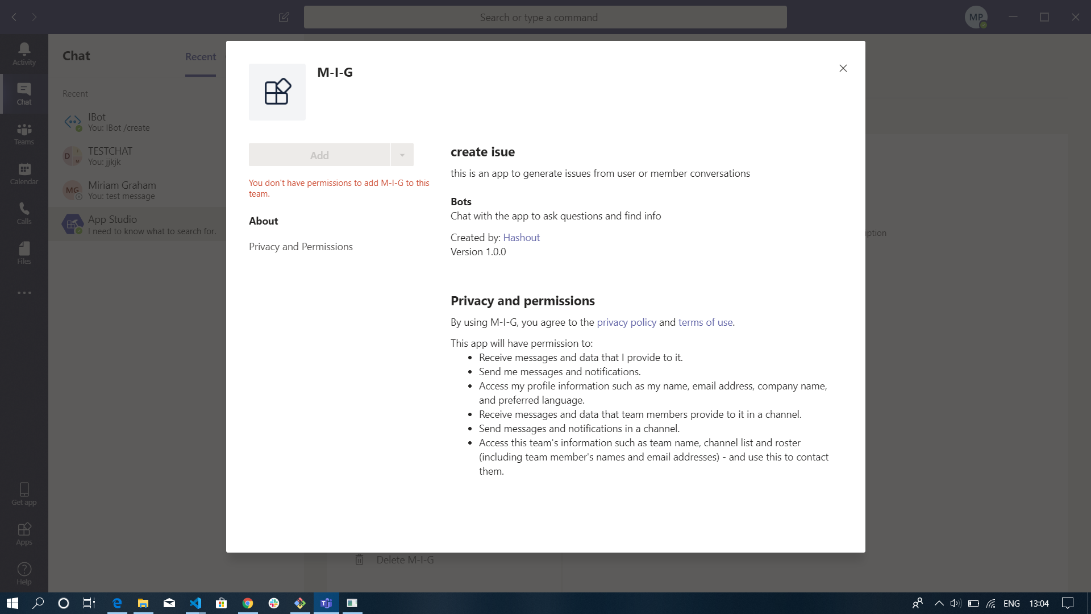Click the Hashout creator link
The image size is (1091, 614).
coord(522,237)
